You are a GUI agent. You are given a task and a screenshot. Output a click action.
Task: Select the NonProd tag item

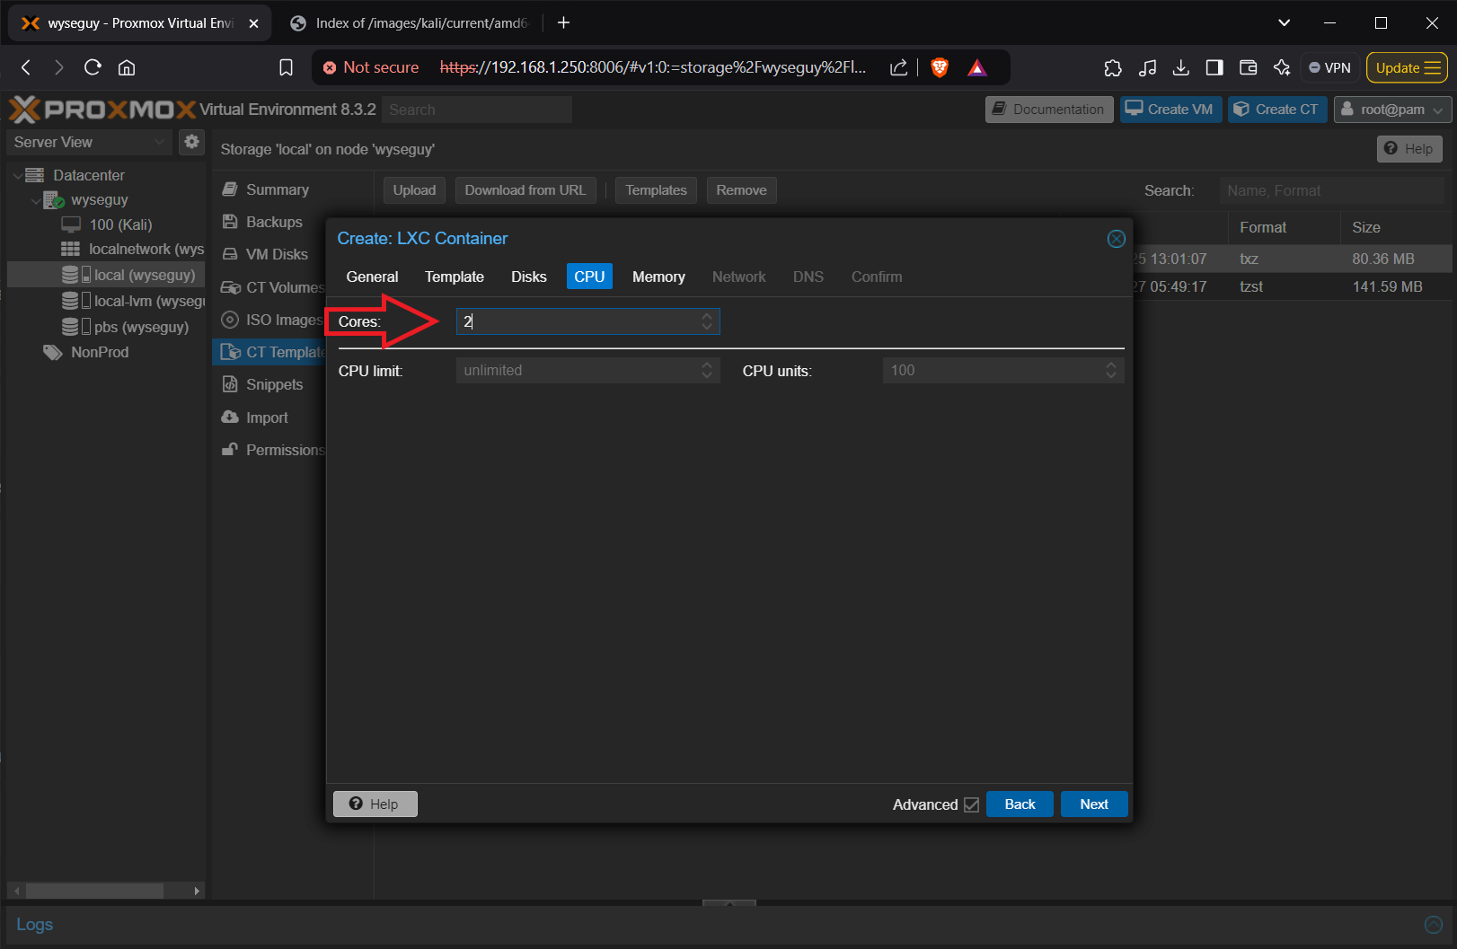(x=85, y=352)
